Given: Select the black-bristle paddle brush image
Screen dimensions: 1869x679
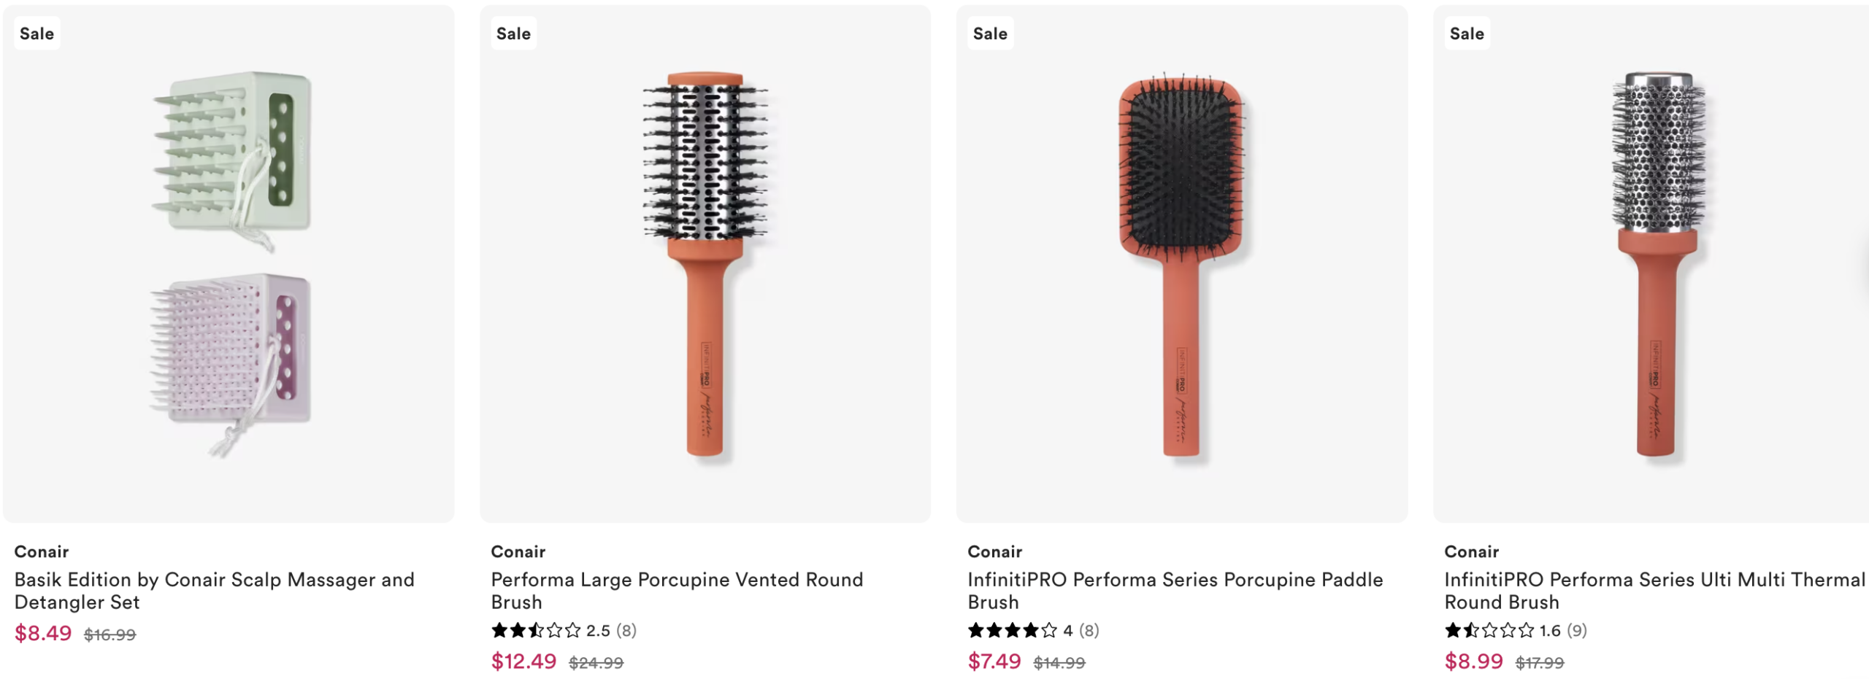Looking at the screenshot, I should [x=1182, y=263].
